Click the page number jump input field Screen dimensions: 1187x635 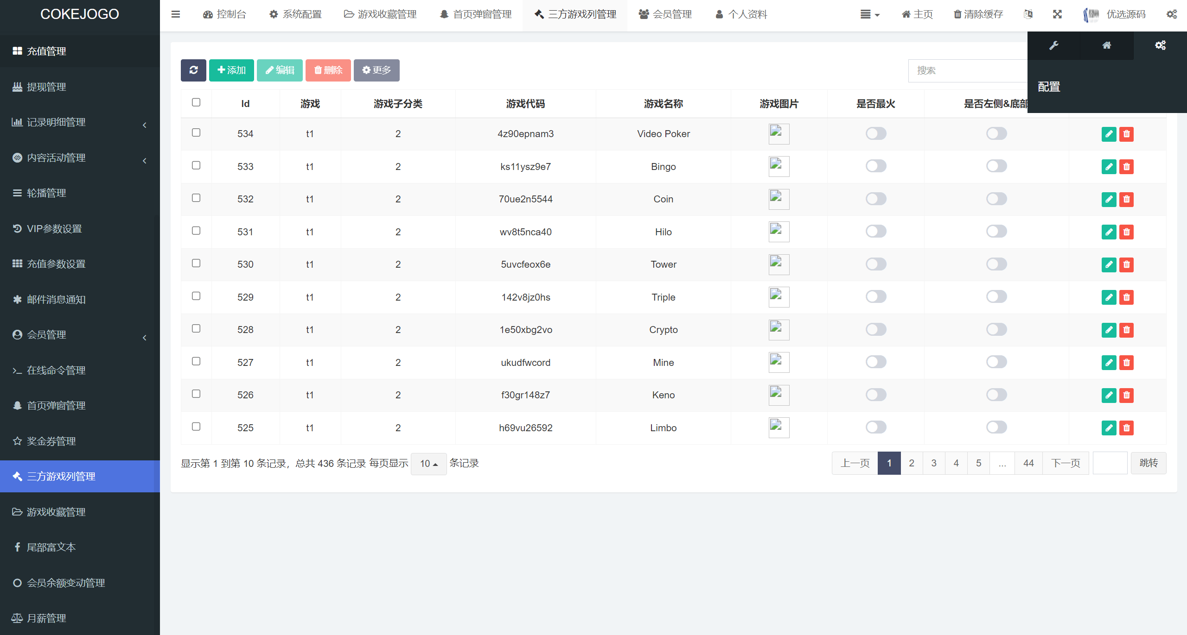(1110, 463)
